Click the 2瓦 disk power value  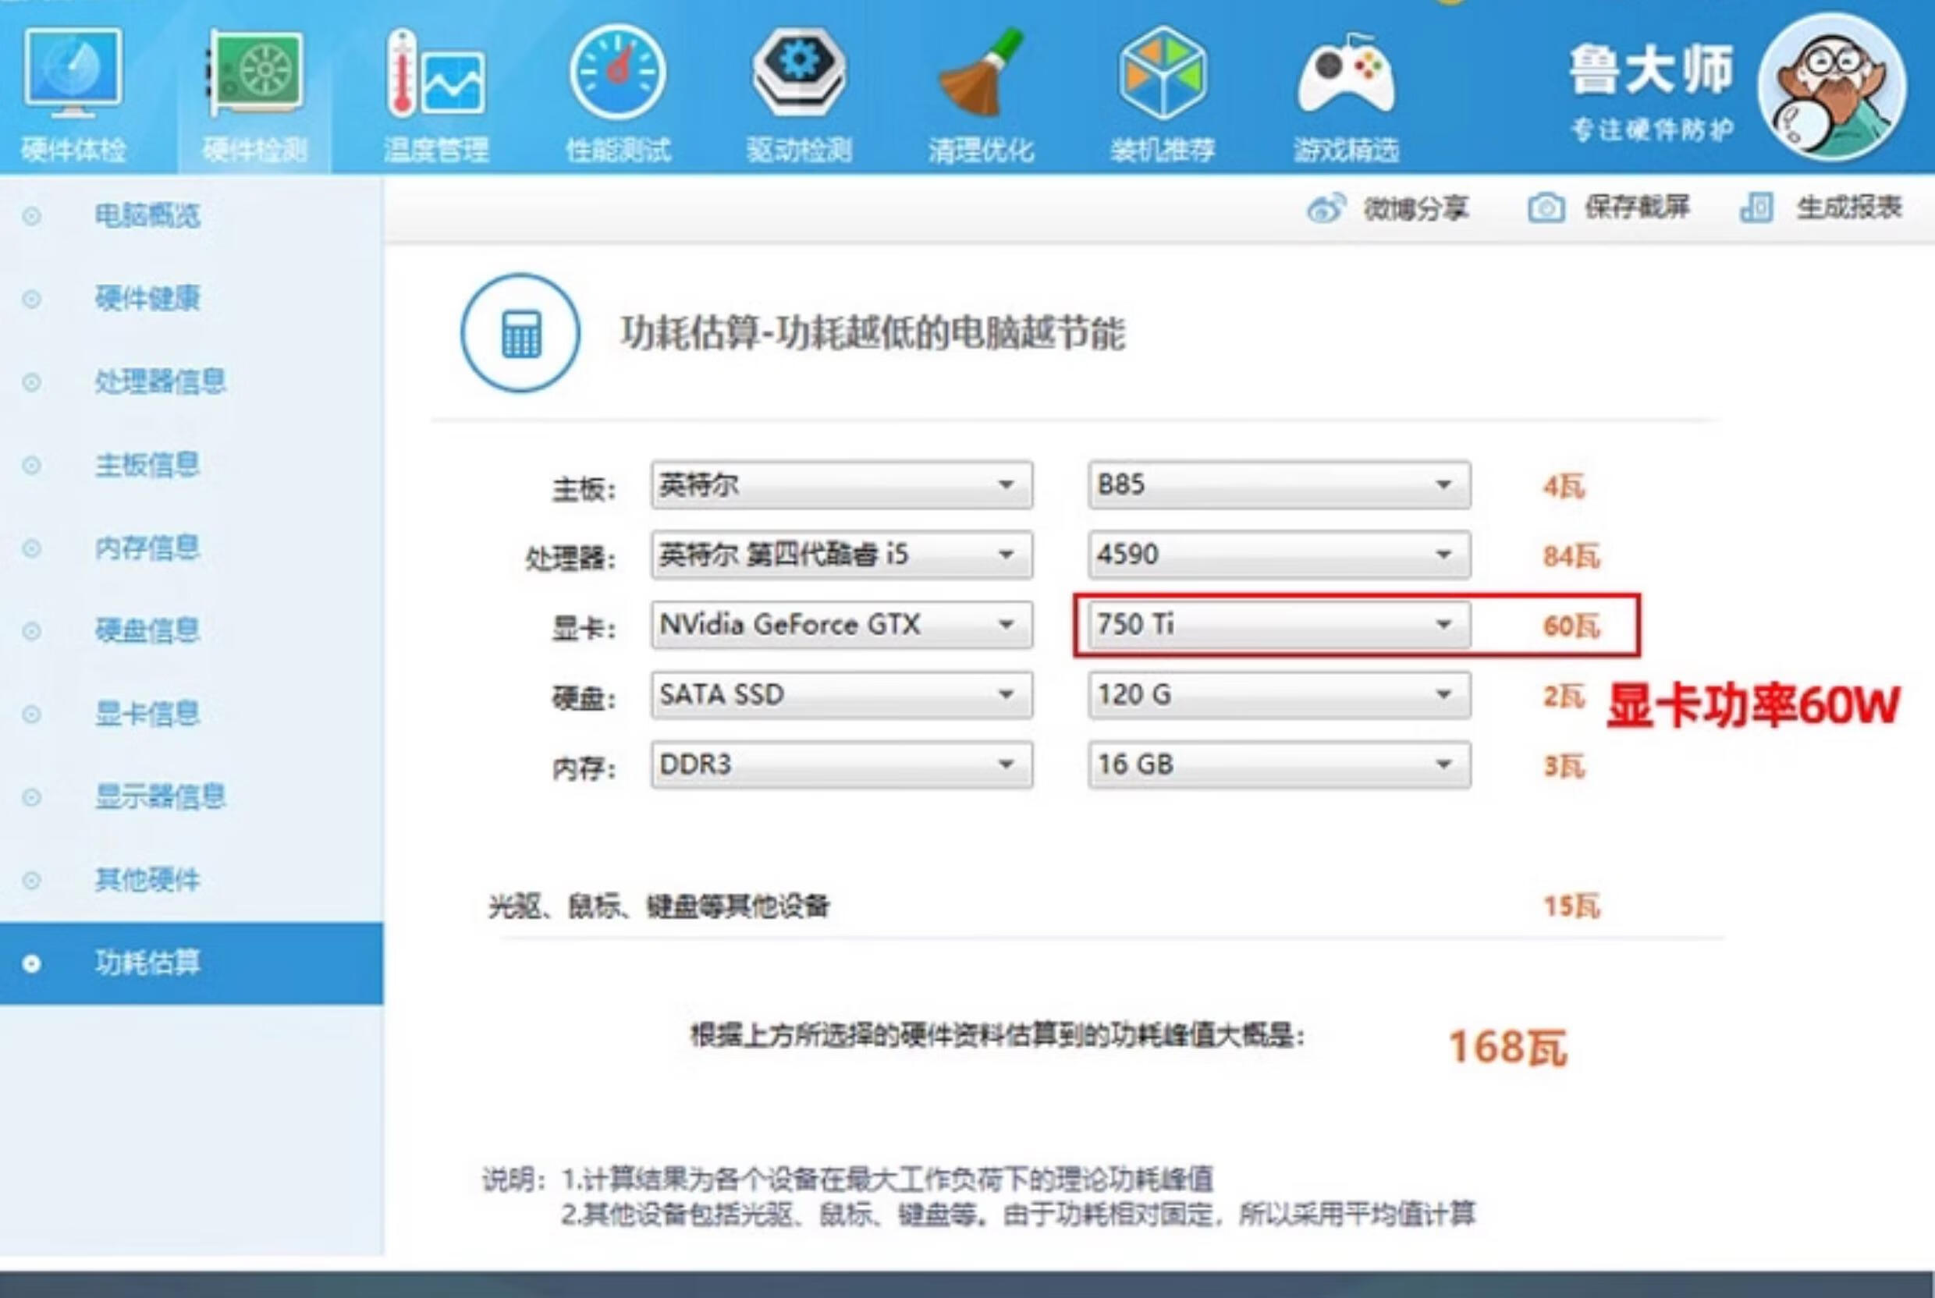[1564, 696]
